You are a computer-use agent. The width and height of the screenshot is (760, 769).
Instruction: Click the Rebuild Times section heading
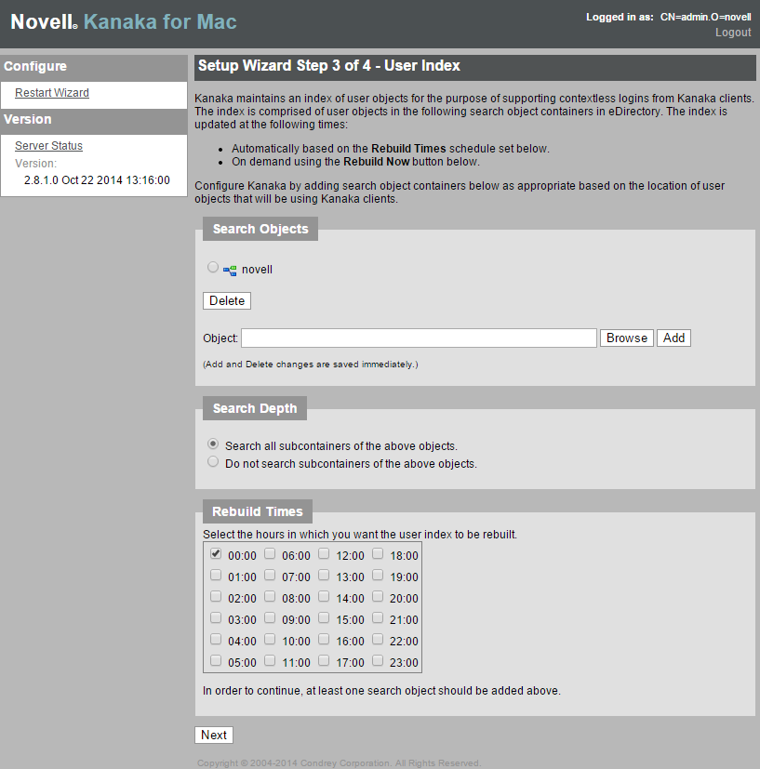[x=257, y=511]
